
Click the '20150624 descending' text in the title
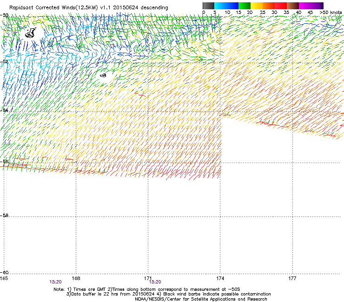(x=140, y=7)
